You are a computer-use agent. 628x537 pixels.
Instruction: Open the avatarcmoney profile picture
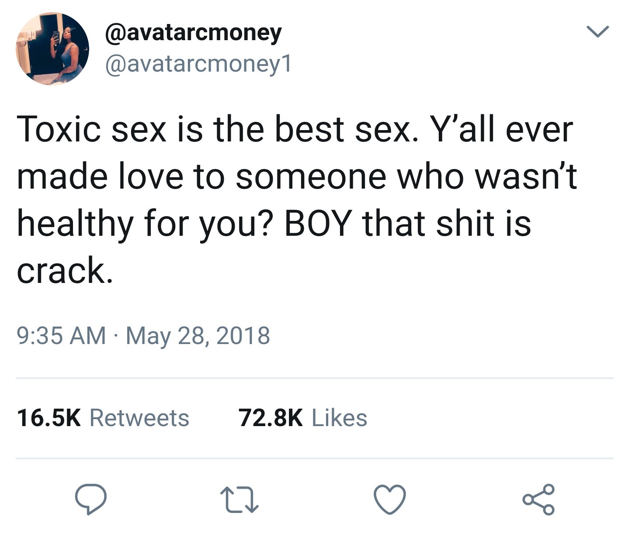coord(52,48)
